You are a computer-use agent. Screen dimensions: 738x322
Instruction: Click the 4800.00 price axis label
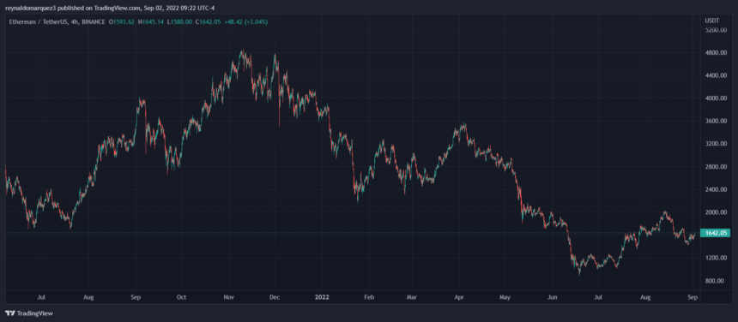[716, 53]
